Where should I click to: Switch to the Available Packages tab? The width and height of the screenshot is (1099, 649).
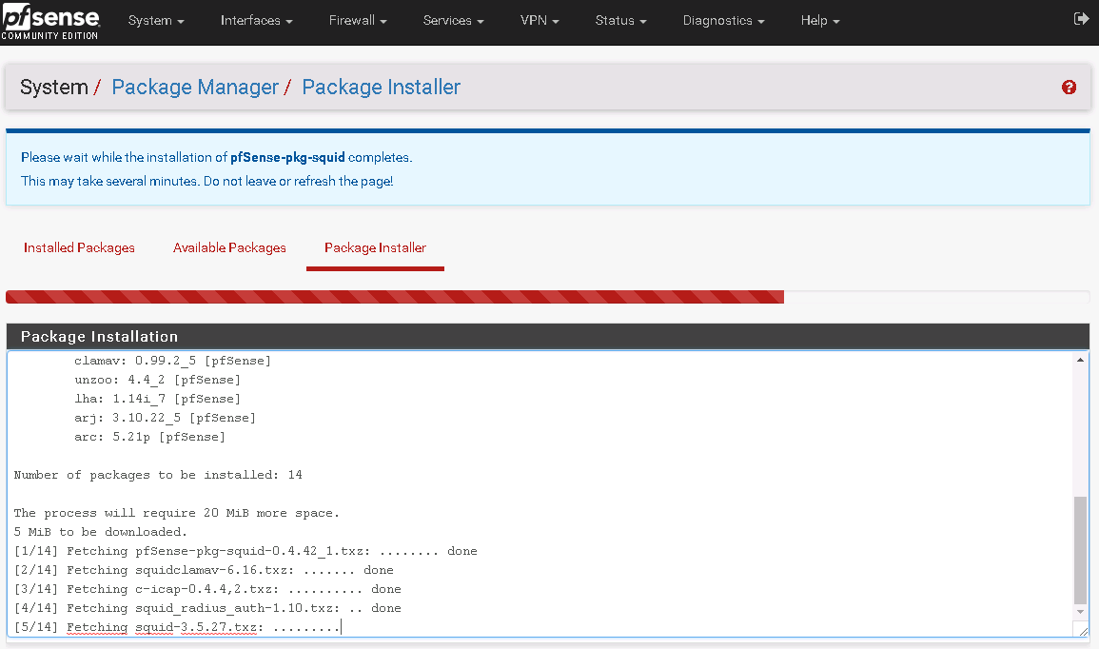[x=229, y=247]
